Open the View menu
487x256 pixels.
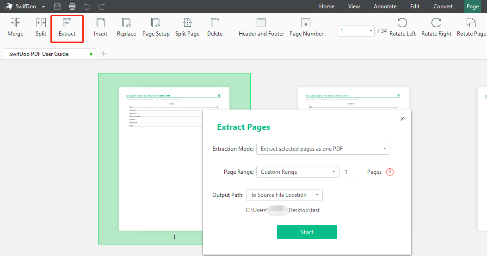[x=354, y=6]
